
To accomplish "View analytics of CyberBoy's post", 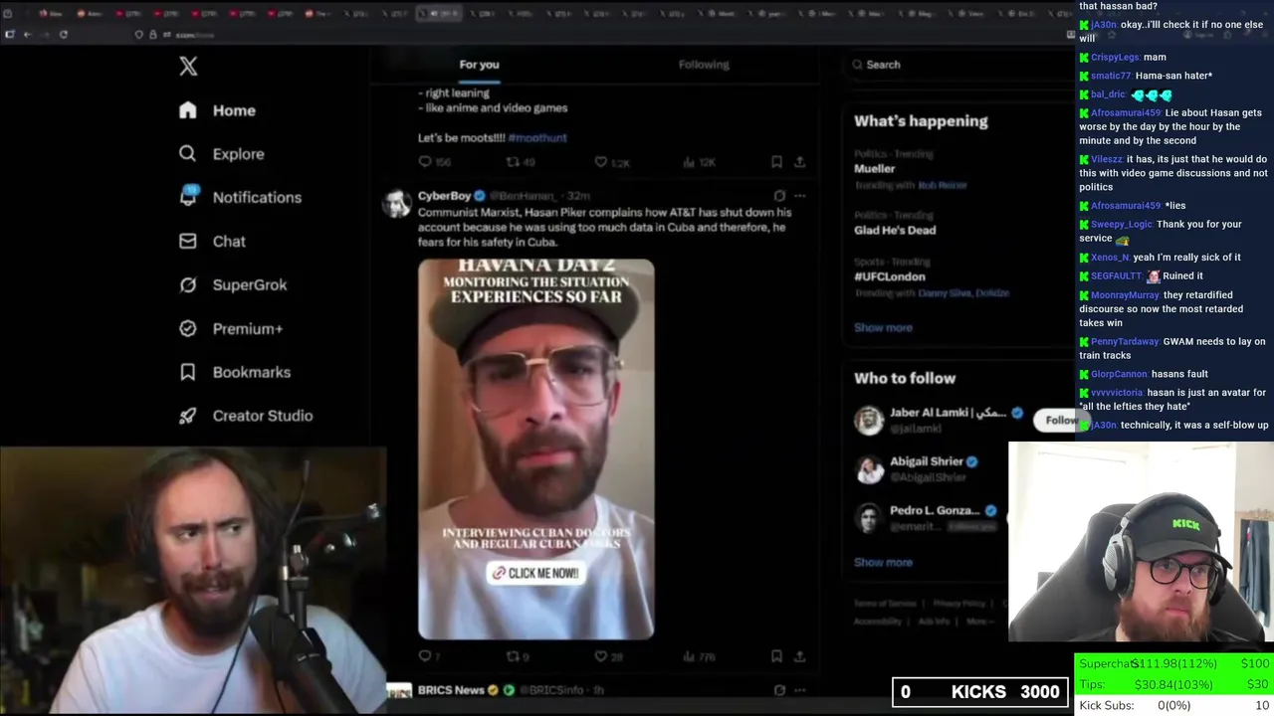I will 689,656.
